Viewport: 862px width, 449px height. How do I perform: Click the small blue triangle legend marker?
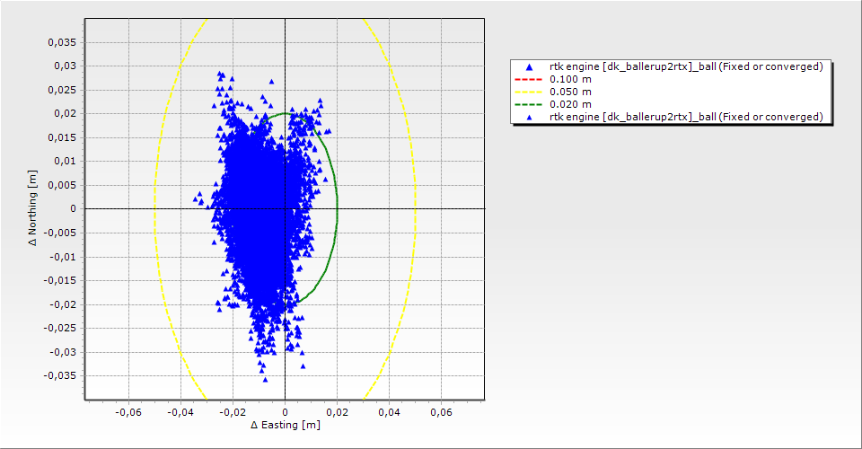click(x=530, y=117)
